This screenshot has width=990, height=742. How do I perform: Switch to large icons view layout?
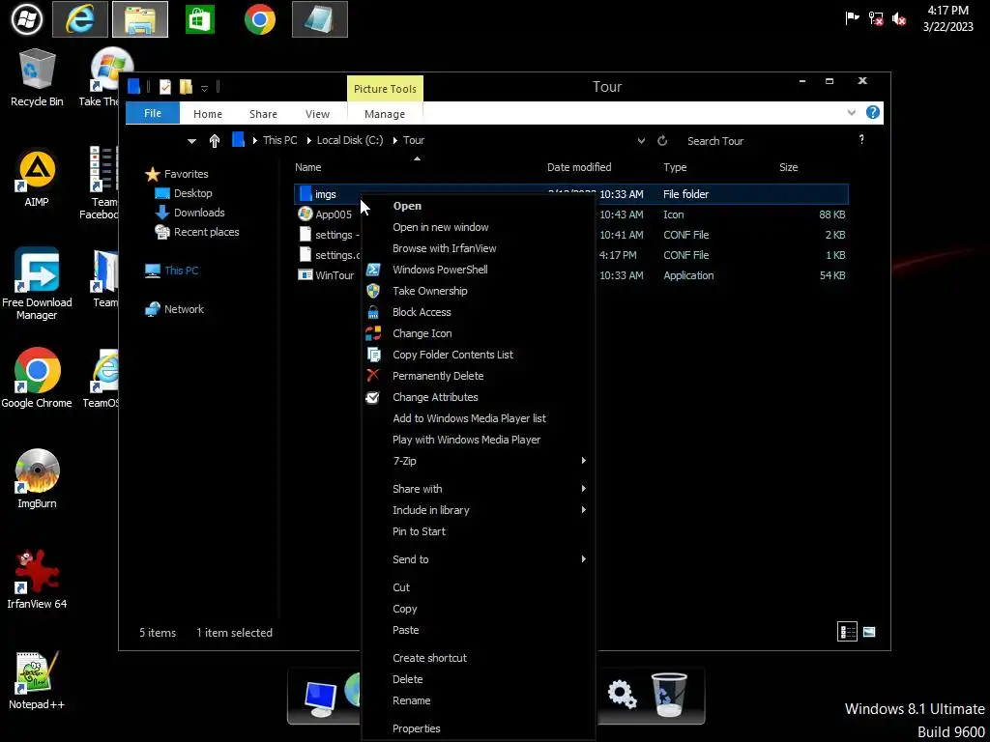click(x=869, y=632)
